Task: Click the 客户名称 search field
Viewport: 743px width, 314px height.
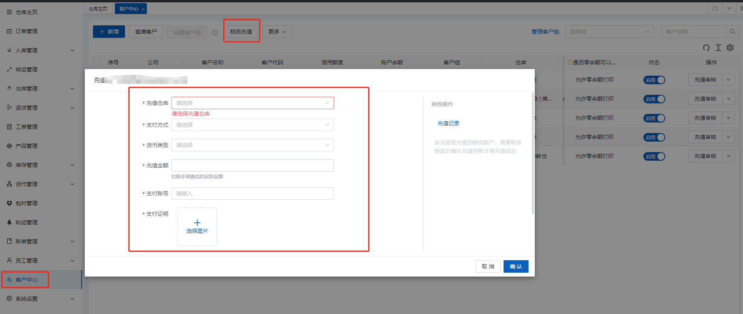Action: pyautogui.click(x=694, y=32)
